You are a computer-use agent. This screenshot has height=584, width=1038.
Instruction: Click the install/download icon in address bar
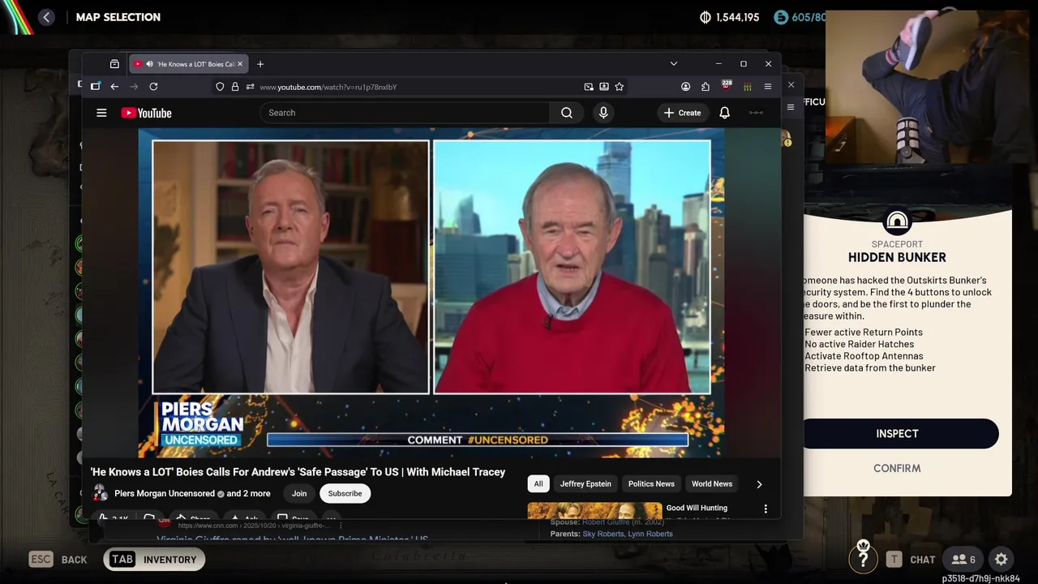tap(604, 87)
